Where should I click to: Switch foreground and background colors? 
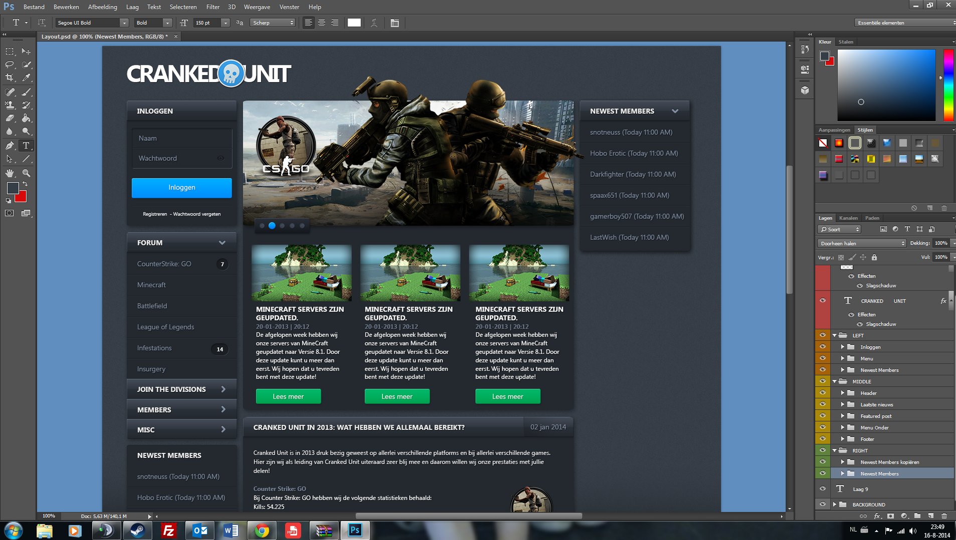[x=25, y=184]
